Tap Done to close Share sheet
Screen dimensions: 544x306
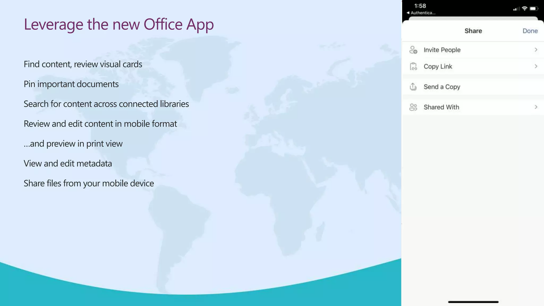[530, 31]
